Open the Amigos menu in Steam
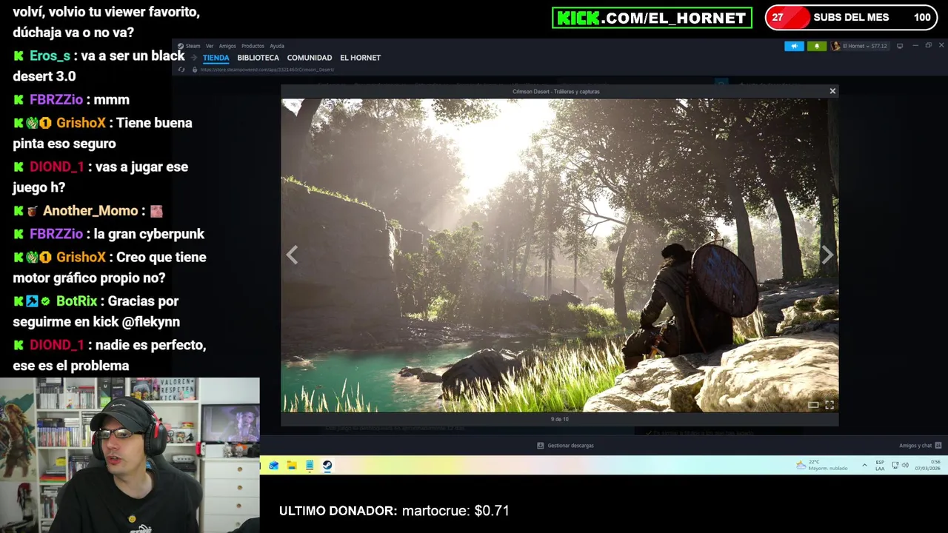 [x=227, y=46]
